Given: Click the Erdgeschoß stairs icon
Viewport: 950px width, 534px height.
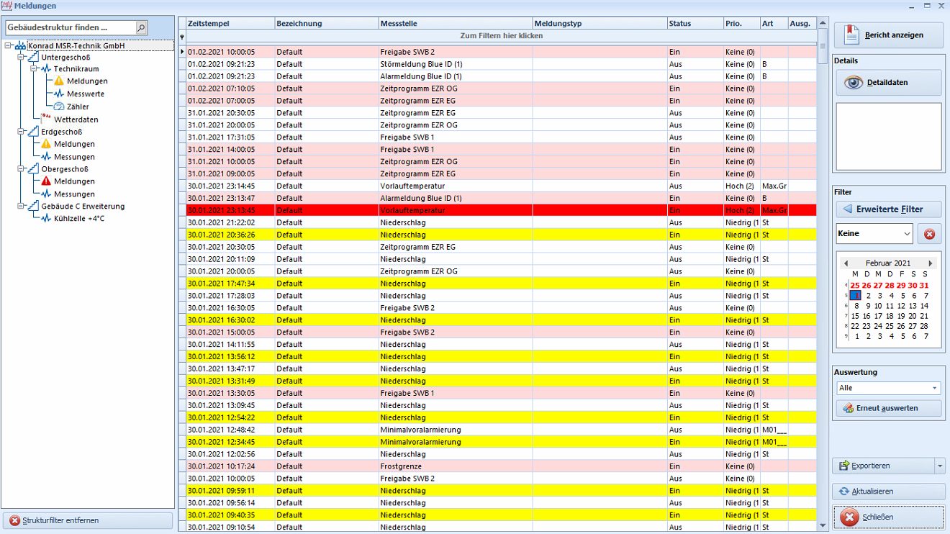Looking at the screenshot, I should 34,132.
